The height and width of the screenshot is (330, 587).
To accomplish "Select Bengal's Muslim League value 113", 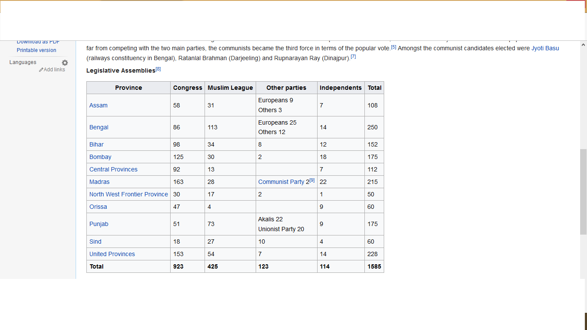I will 230,127.
